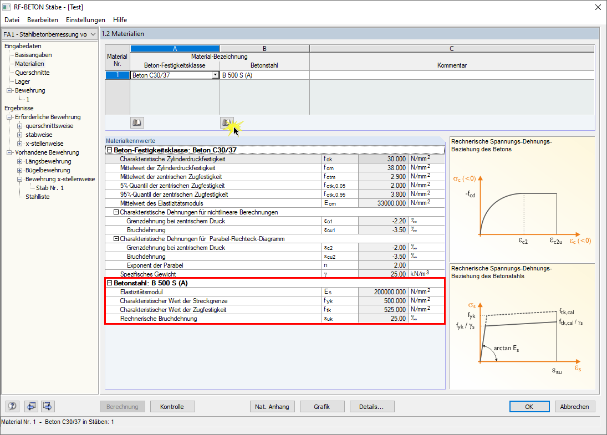Screen dimensions: 607x435
Task: Select the fck value 30.000 cell
Action: 383,159
